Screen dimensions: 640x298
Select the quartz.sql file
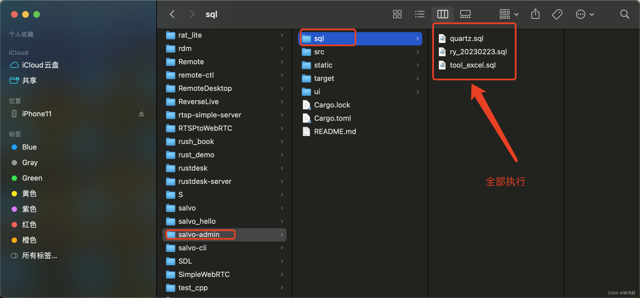pos(467,38)
